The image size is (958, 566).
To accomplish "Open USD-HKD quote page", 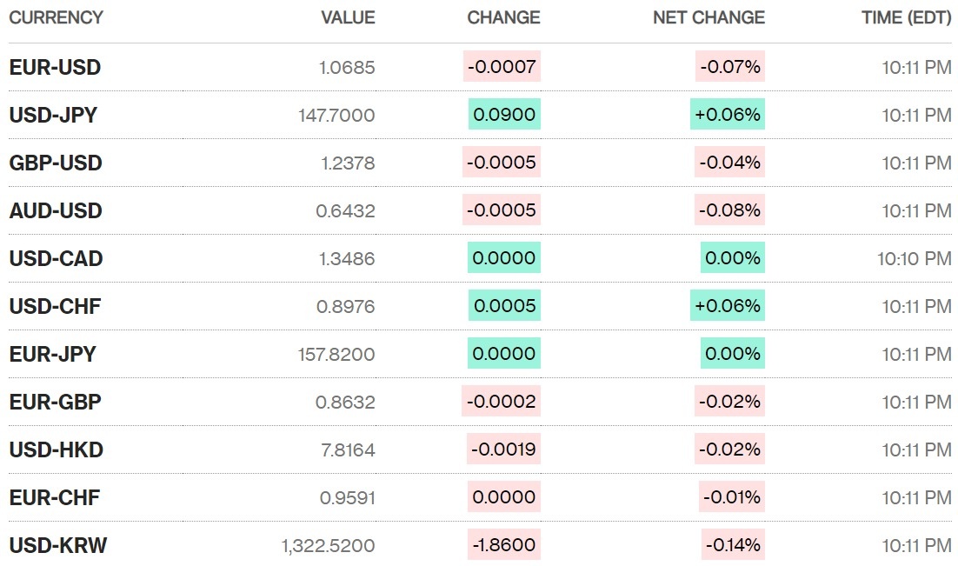I will tap(56, 449).
